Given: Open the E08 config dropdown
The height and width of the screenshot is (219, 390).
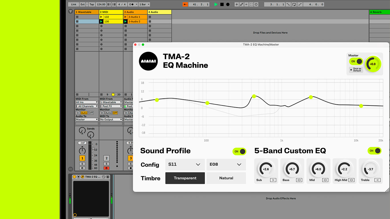Looking at the screenshot, I should click(226, 165).
